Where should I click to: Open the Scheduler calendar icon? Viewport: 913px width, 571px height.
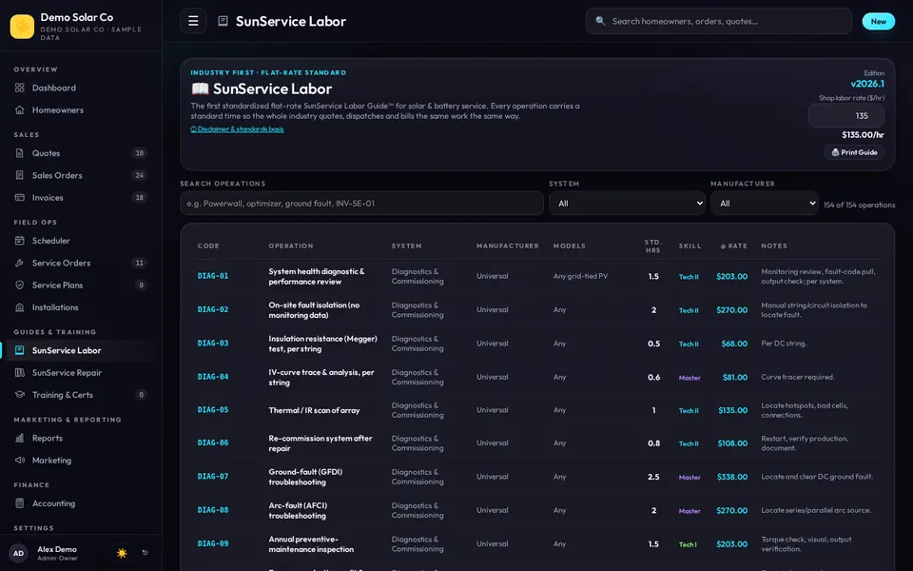pyautogui.click(x=20, y=241)
